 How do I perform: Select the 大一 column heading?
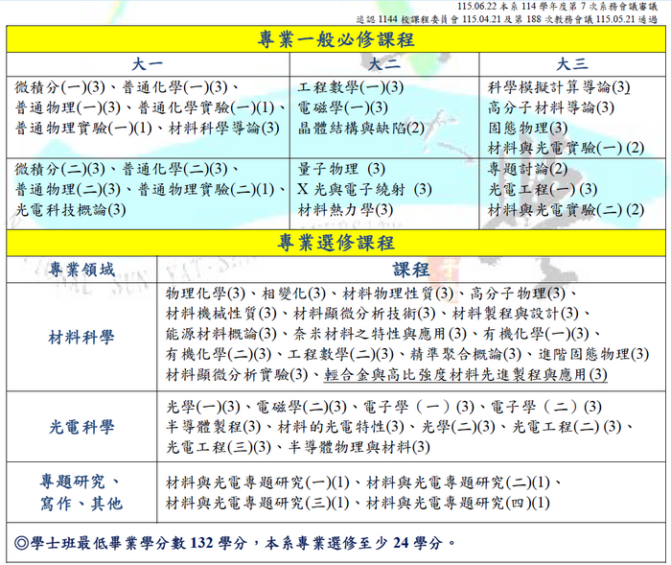tap(148, 64)
